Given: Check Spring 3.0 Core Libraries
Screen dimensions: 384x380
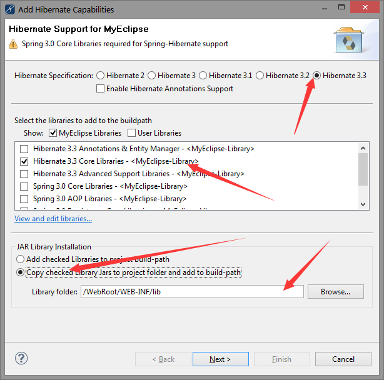Looking at the screenshot, I should pos(24,186).
